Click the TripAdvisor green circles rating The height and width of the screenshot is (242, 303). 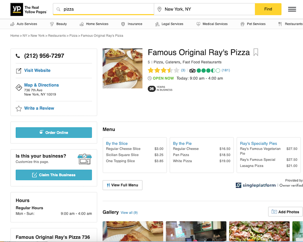(x=208, y=71)
